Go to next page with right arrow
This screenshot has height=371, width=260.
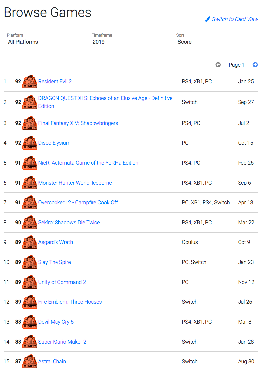point(255,65)
